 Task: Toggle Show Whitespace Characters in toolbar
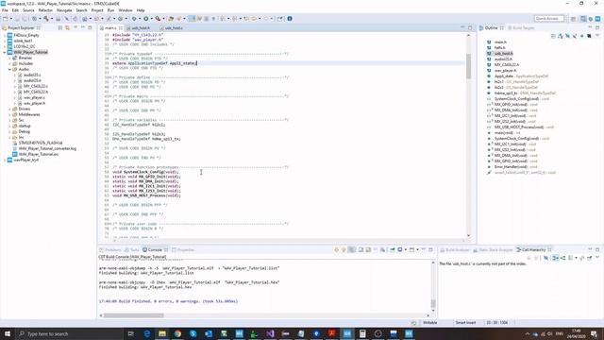213,19
